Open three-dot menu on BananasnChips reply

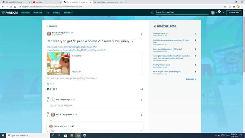142,100
